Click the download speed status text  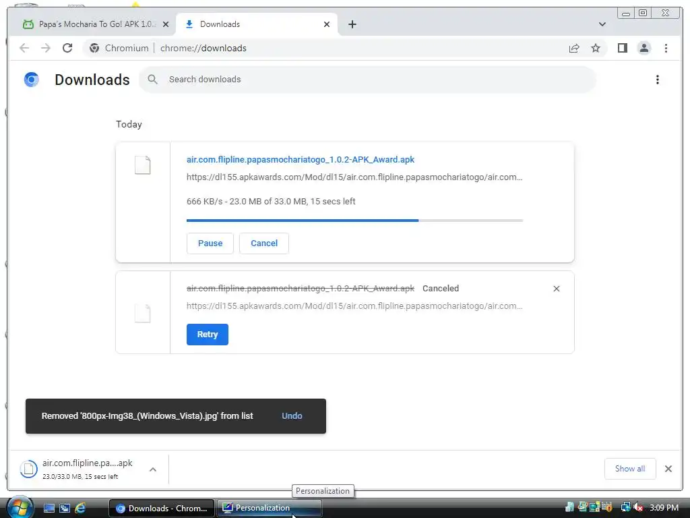271,201
